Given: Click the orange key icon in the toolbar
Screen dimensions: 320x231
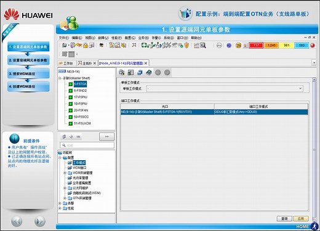Looking at the screenshot, I should point(79,45).
